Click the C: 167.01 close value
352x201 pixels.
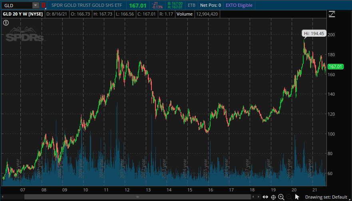147,14
